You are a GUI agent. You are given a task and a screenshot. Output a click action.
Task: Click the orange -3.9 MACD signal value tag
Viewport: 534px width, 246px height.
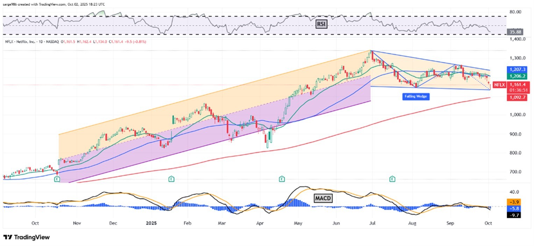pyautogui.click(x=514, y=202)
